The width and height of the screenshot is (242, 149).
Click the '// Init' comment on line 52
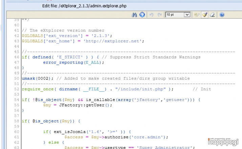[x=202, y=89]
